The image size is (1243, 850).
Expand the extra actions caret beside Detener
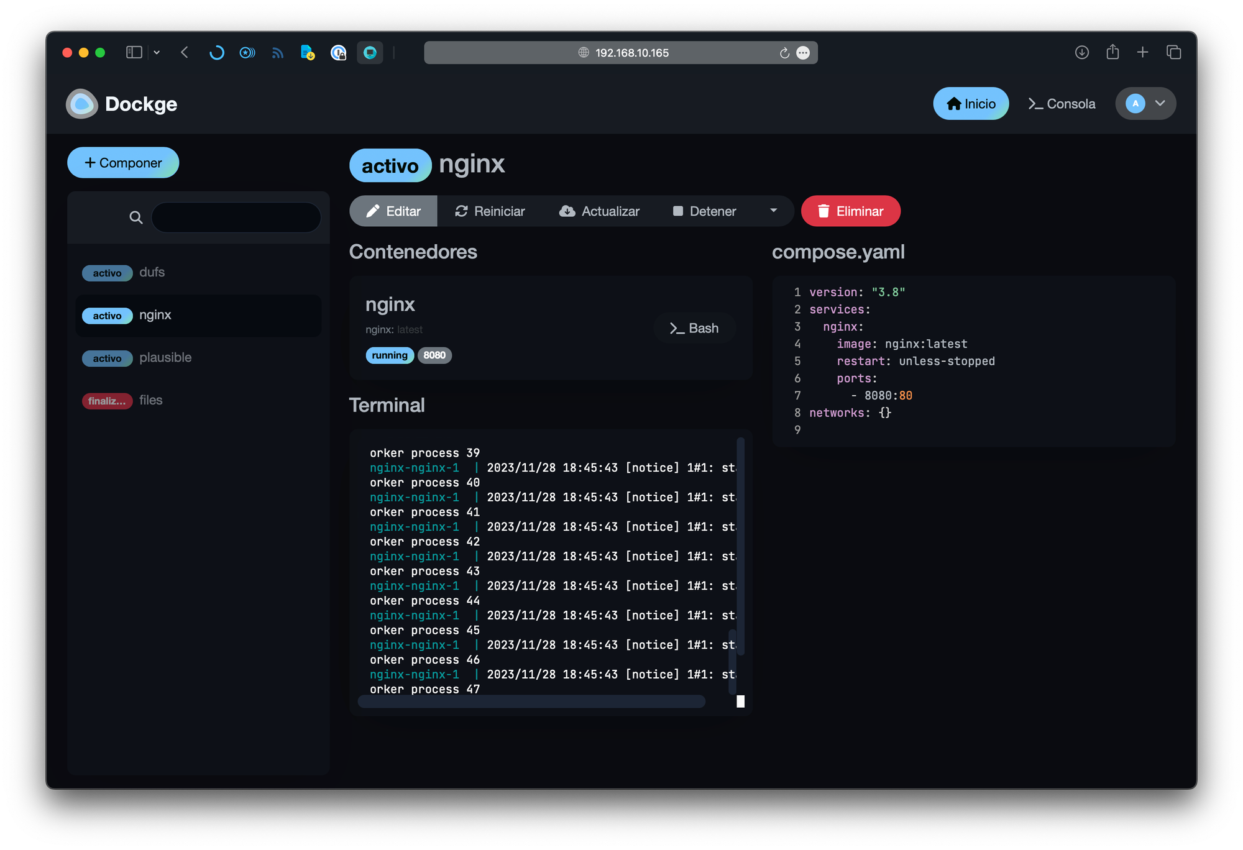[773, 211]
